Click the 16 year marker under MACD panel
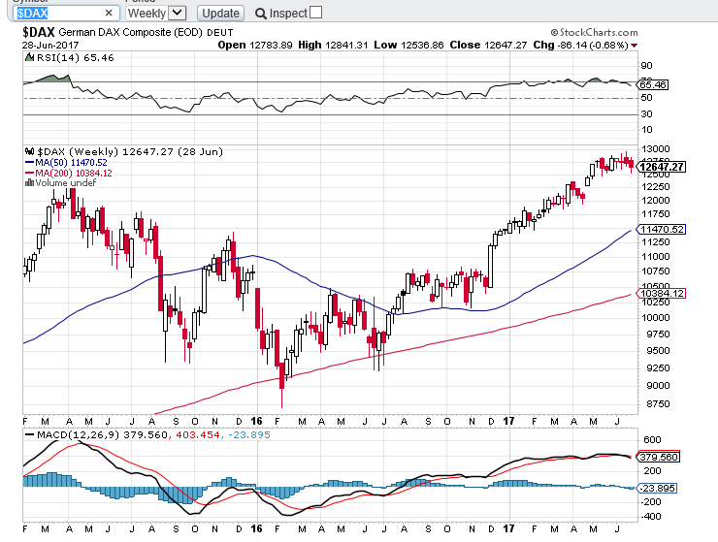The height and width of the screenshot is (542, 718). 257,528
